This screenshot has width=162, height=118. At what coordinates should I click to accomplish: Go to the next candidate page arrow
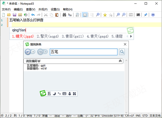131,36
